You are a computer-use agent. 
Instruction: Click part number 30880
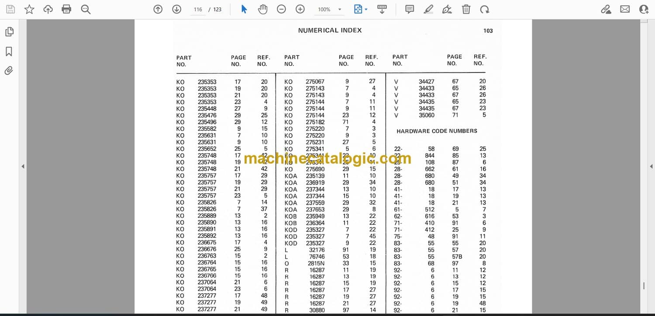click(x=317, y=310)
